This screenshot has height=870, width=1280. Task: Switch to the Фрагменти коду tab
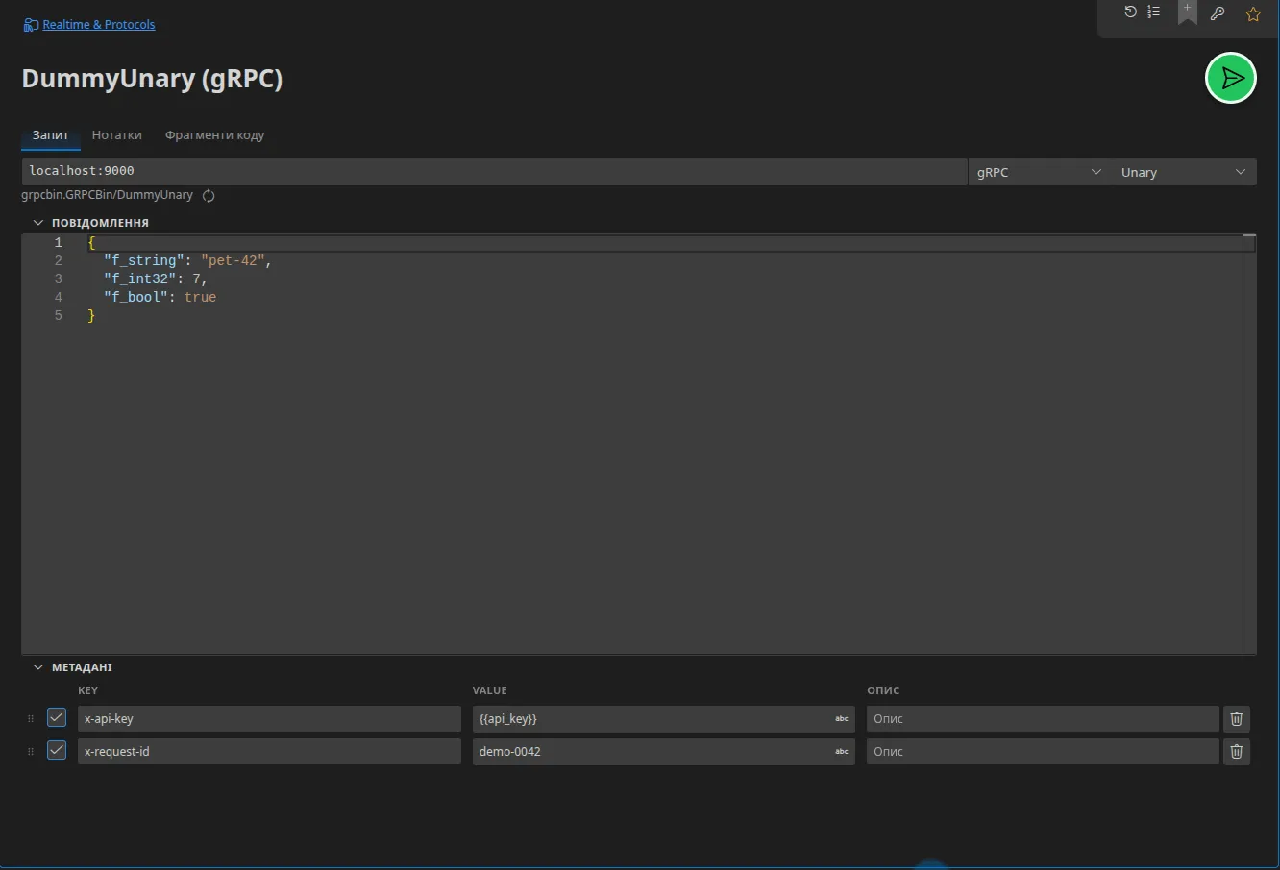[x=214, y=135]
